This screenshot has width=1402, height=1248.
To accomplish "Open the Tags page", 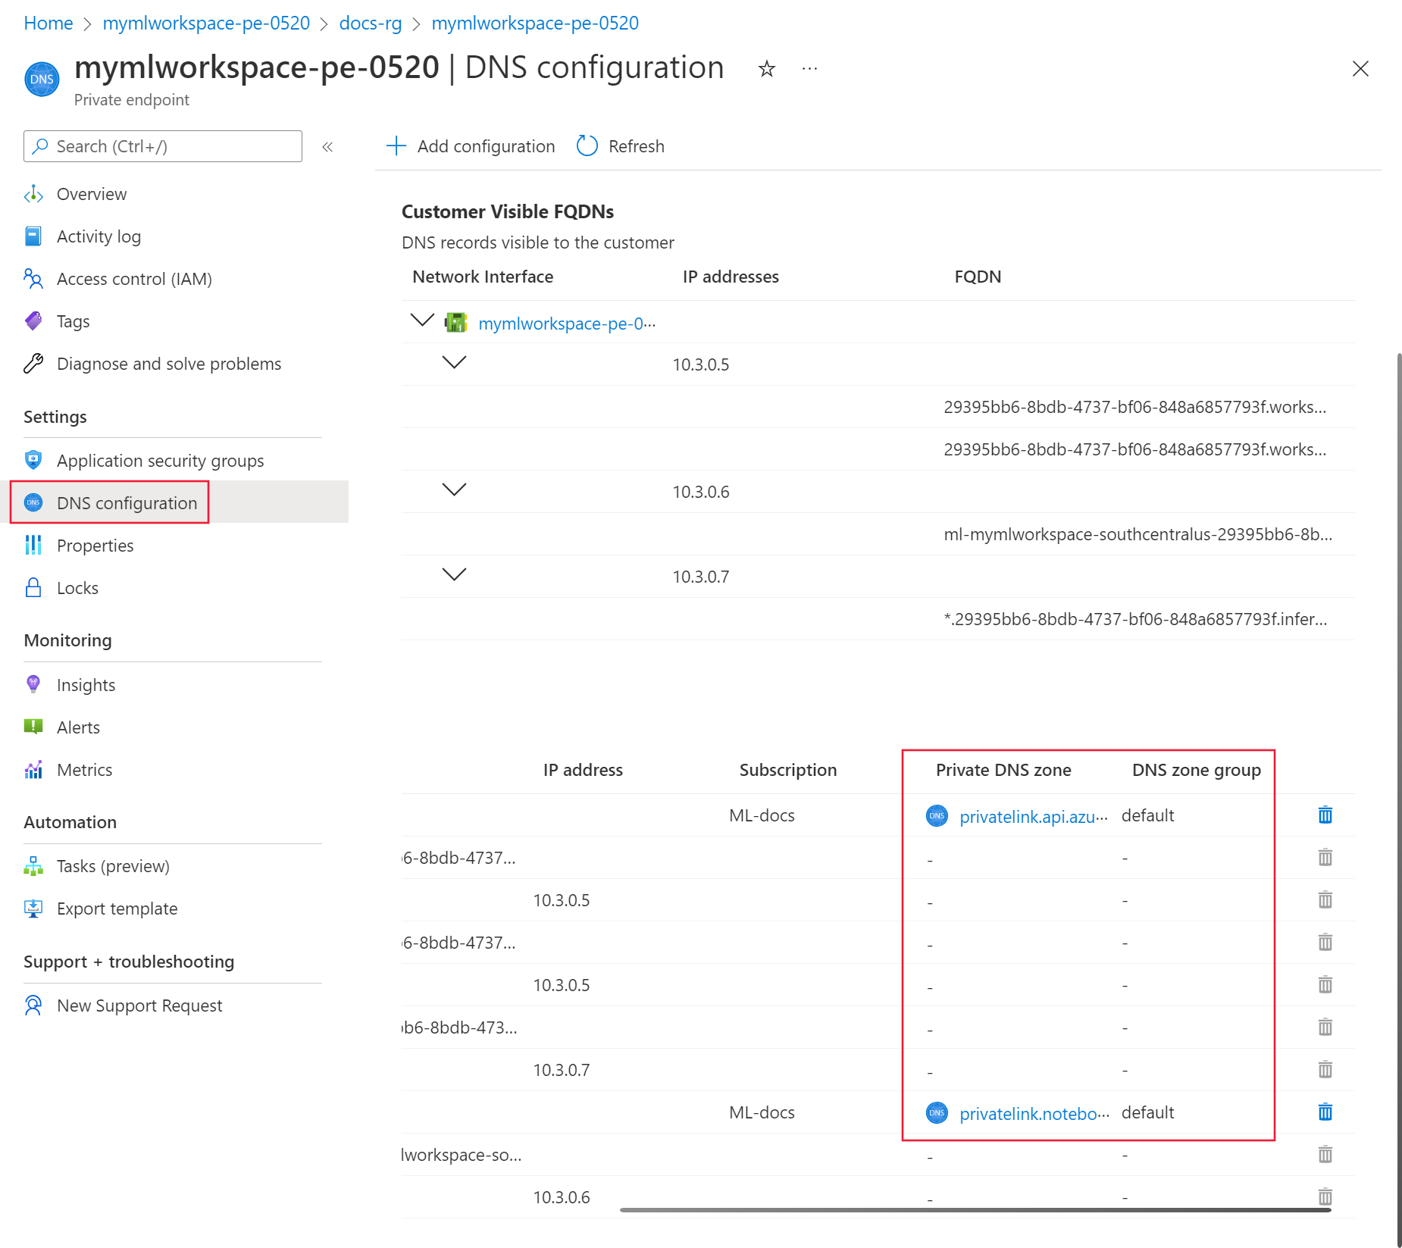I will pyautogui.click(x=73, y=321).
